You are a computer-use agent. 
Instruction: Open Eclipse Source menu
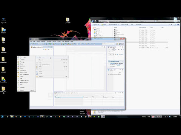pyautogui.click(x=38, y=41)
